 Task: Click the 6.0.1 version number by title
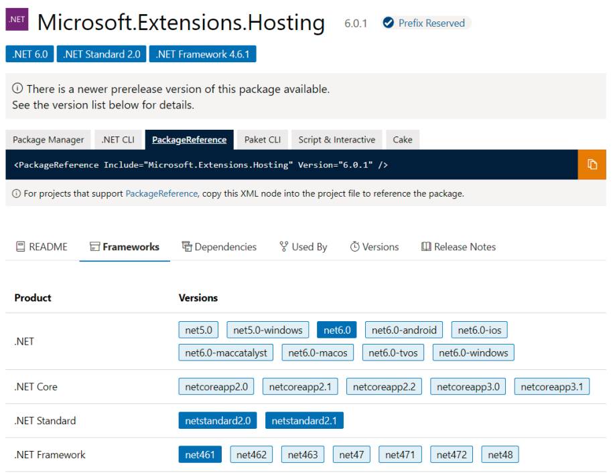coord(356,23)
